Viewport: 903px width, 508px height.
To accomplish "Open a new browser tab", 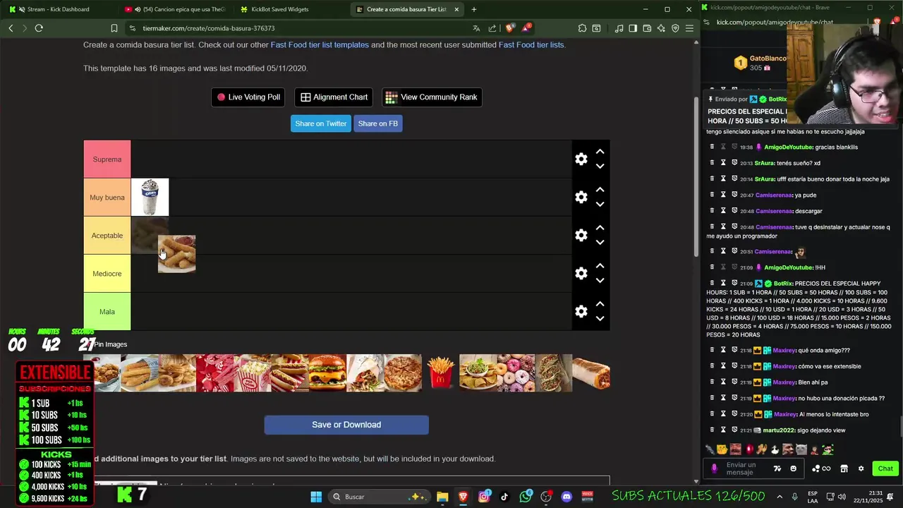I will [x=473, y=9].
